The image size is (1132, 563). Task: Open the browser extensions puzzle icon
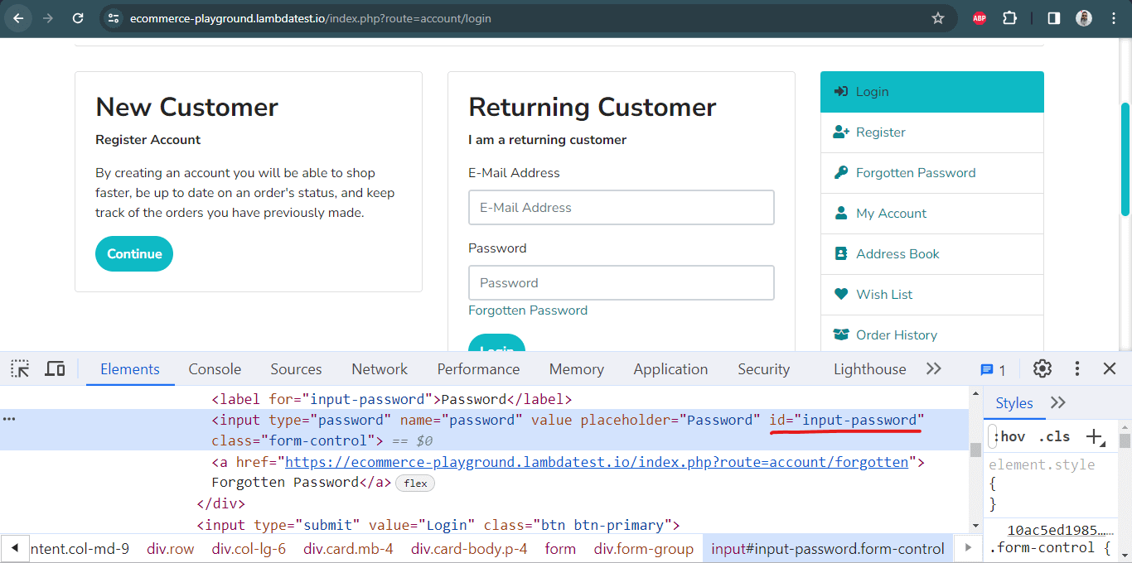[x=1009, y=17]
